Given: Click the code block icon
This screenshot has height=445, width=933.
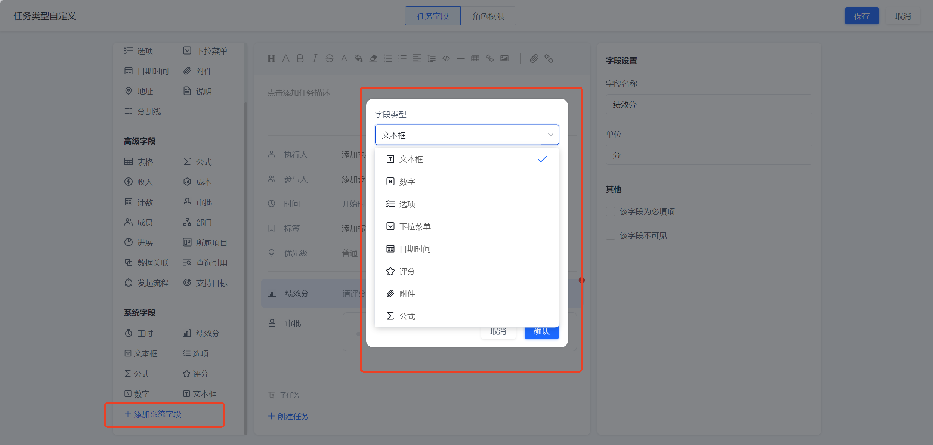Looking at the screenshot, I should point(446,58).
